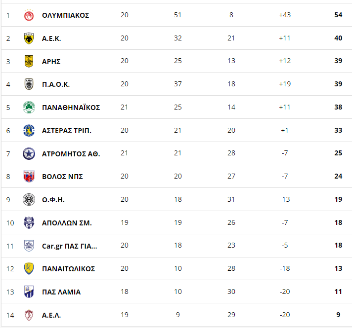The image size is (352, 328).
Task: Click the Ο.Φ.Η. black circular crest
Action: (29, 200)
